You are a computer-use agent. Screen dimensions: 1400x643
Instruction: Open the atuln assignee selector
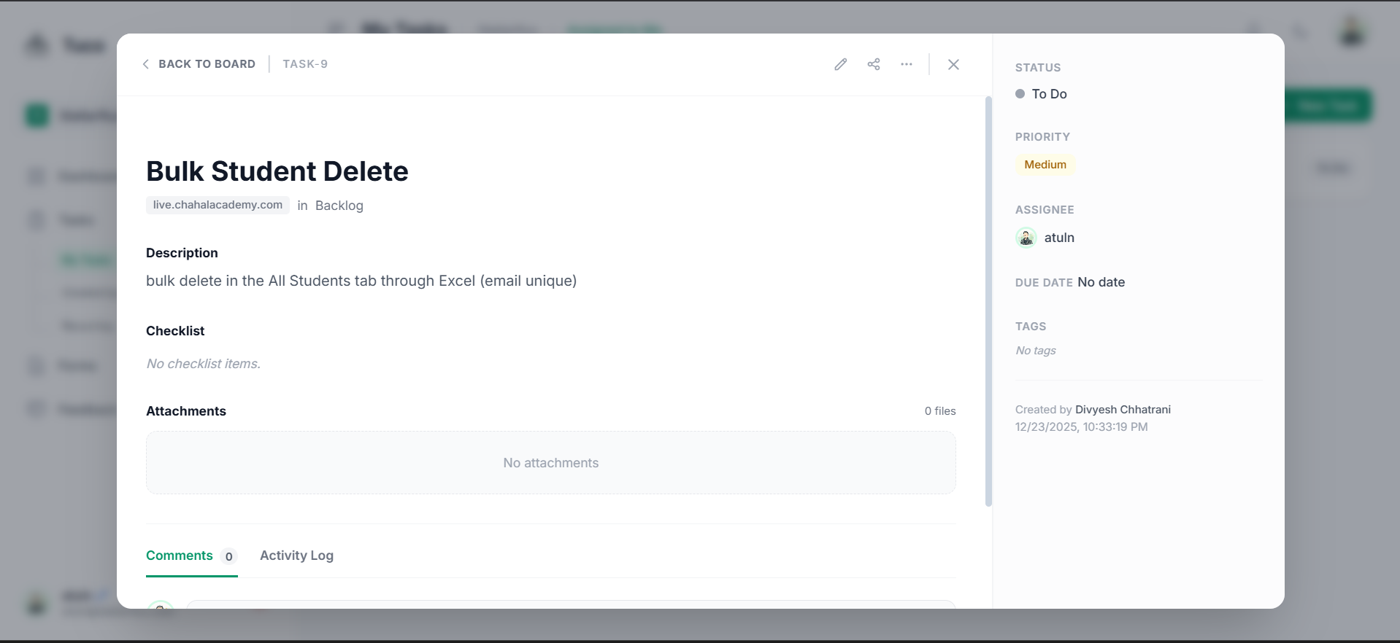pyautogui.click(x=1059, y=238)
